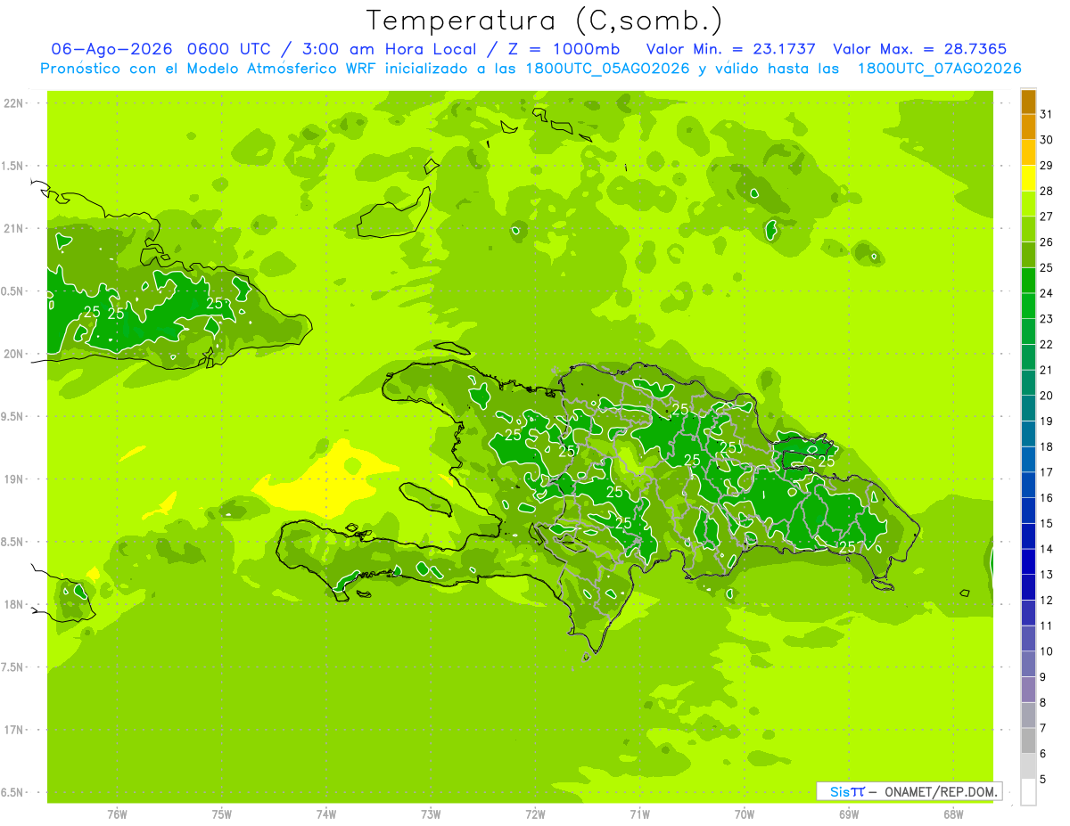Click the 76W longitude axis label
This screenshot has height=826, width=1070.
117,814
